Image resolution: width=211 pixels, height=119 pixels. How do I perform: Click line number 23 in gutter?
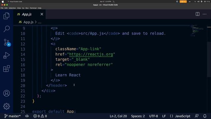(x=23, y=101)
